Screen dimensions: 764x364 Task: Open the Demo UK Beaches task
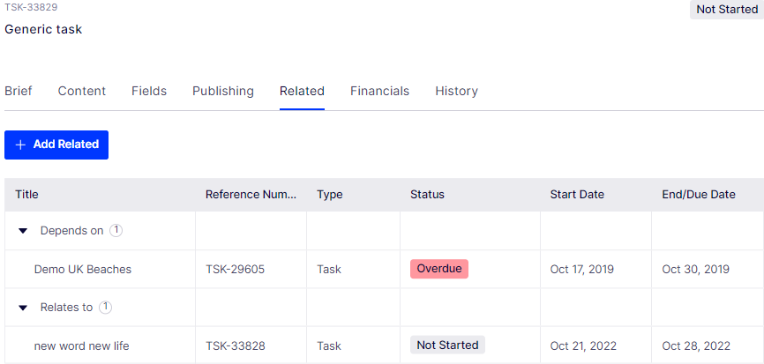pyautogui.click(x=83, y=269)
